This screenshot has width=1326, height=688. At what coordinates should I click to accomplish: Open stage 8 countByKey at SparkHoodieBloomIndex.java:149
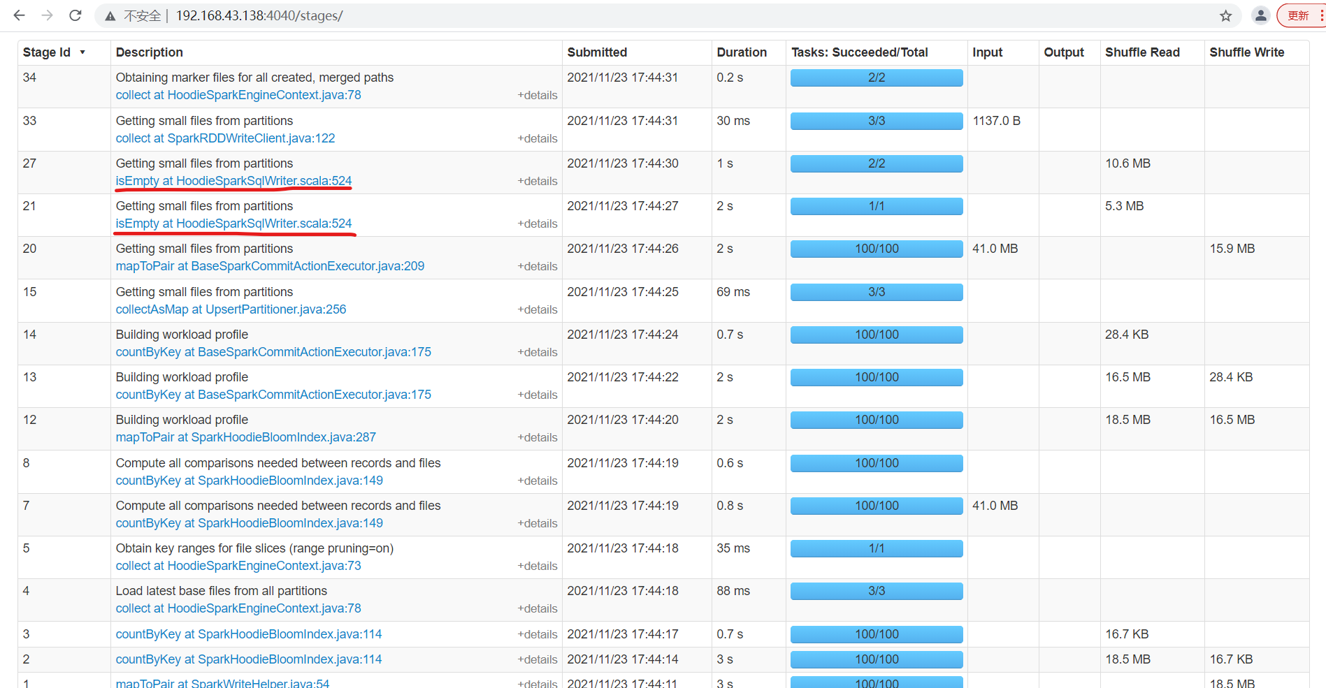[x=249, y=481]
